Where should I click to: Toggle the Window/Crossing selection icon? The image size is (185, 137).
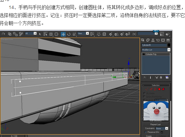coord(56,34)
